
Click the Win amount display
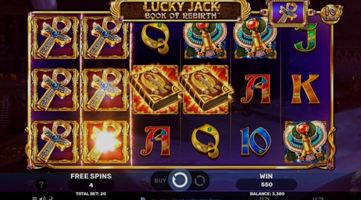coord(266,181)
